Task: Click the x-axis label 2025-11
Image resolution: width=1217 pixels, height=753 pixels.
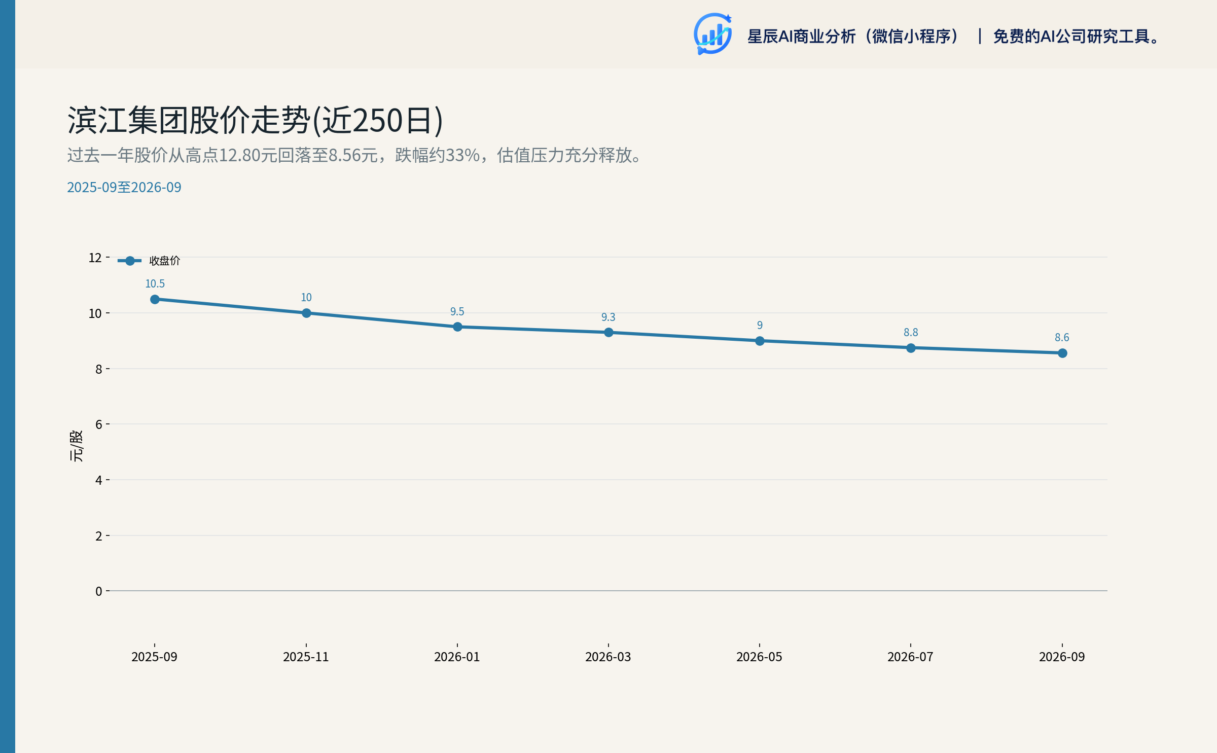Action: 306,657
